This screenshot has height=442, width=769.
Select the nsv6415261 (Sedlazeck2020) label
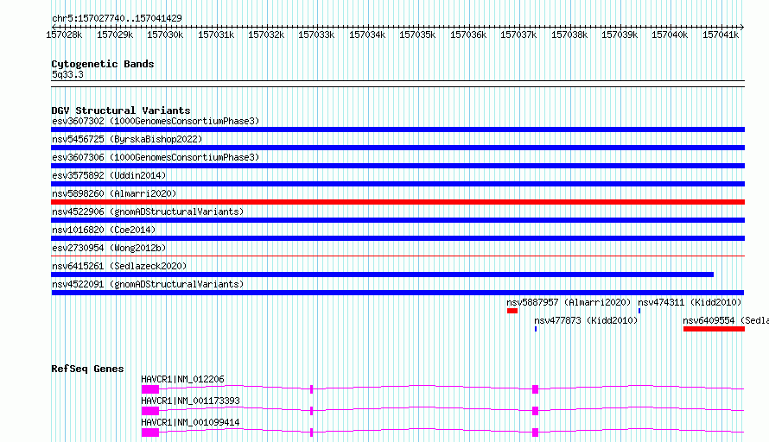pos(119,266)
